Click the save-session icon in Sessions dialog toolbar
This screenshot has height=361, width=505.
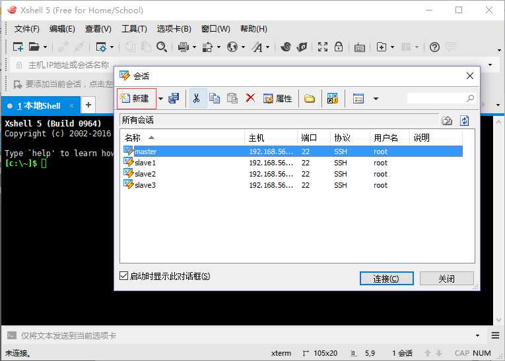(174, 98)
